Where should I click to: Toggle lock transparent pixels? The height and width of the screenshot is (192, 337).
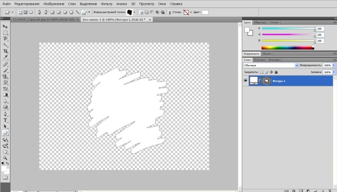pos(262,72)
